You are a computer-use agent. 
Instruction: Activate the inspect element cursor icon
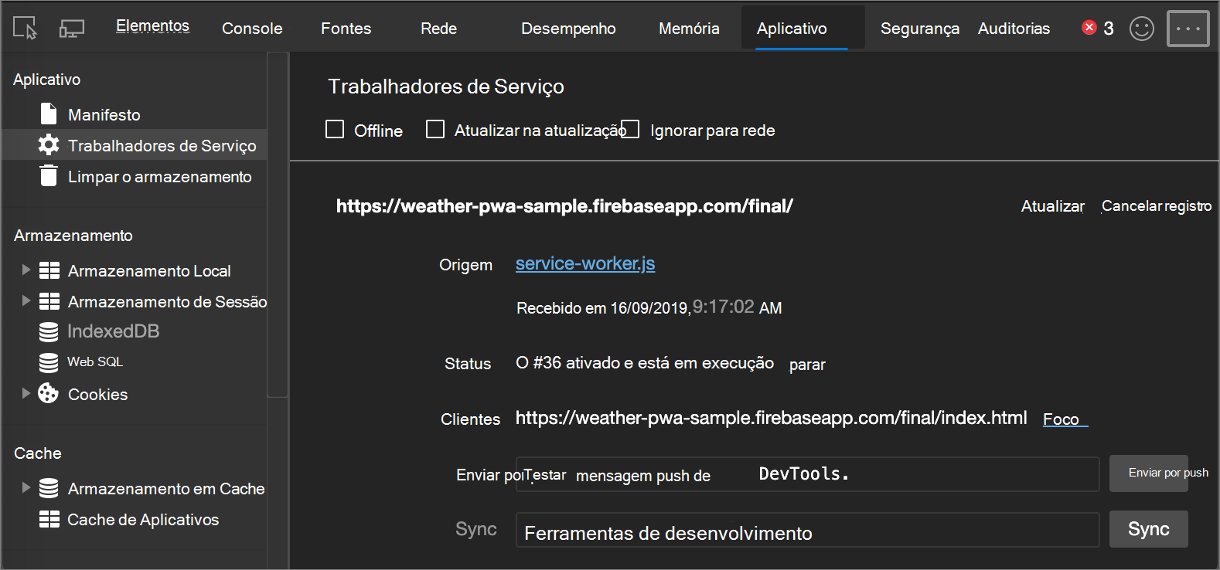(x=25, y=28)
